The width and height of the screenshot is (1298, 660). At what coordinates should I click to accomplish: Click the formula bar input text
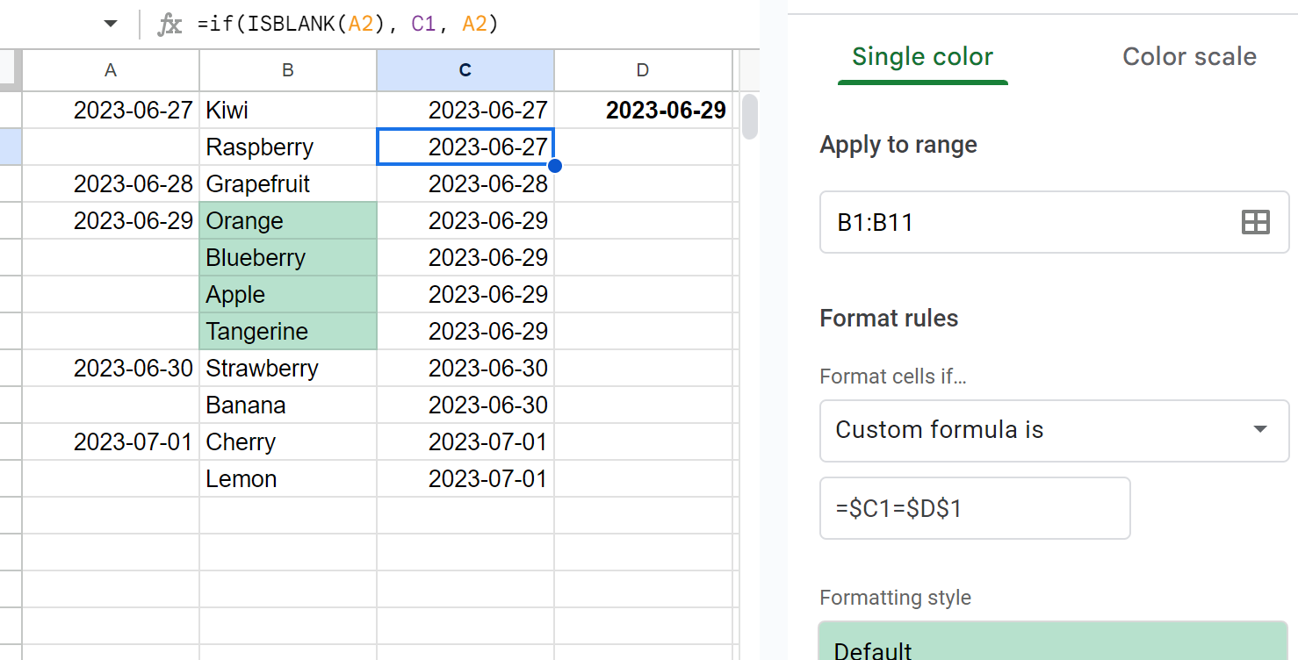point(349,25)
